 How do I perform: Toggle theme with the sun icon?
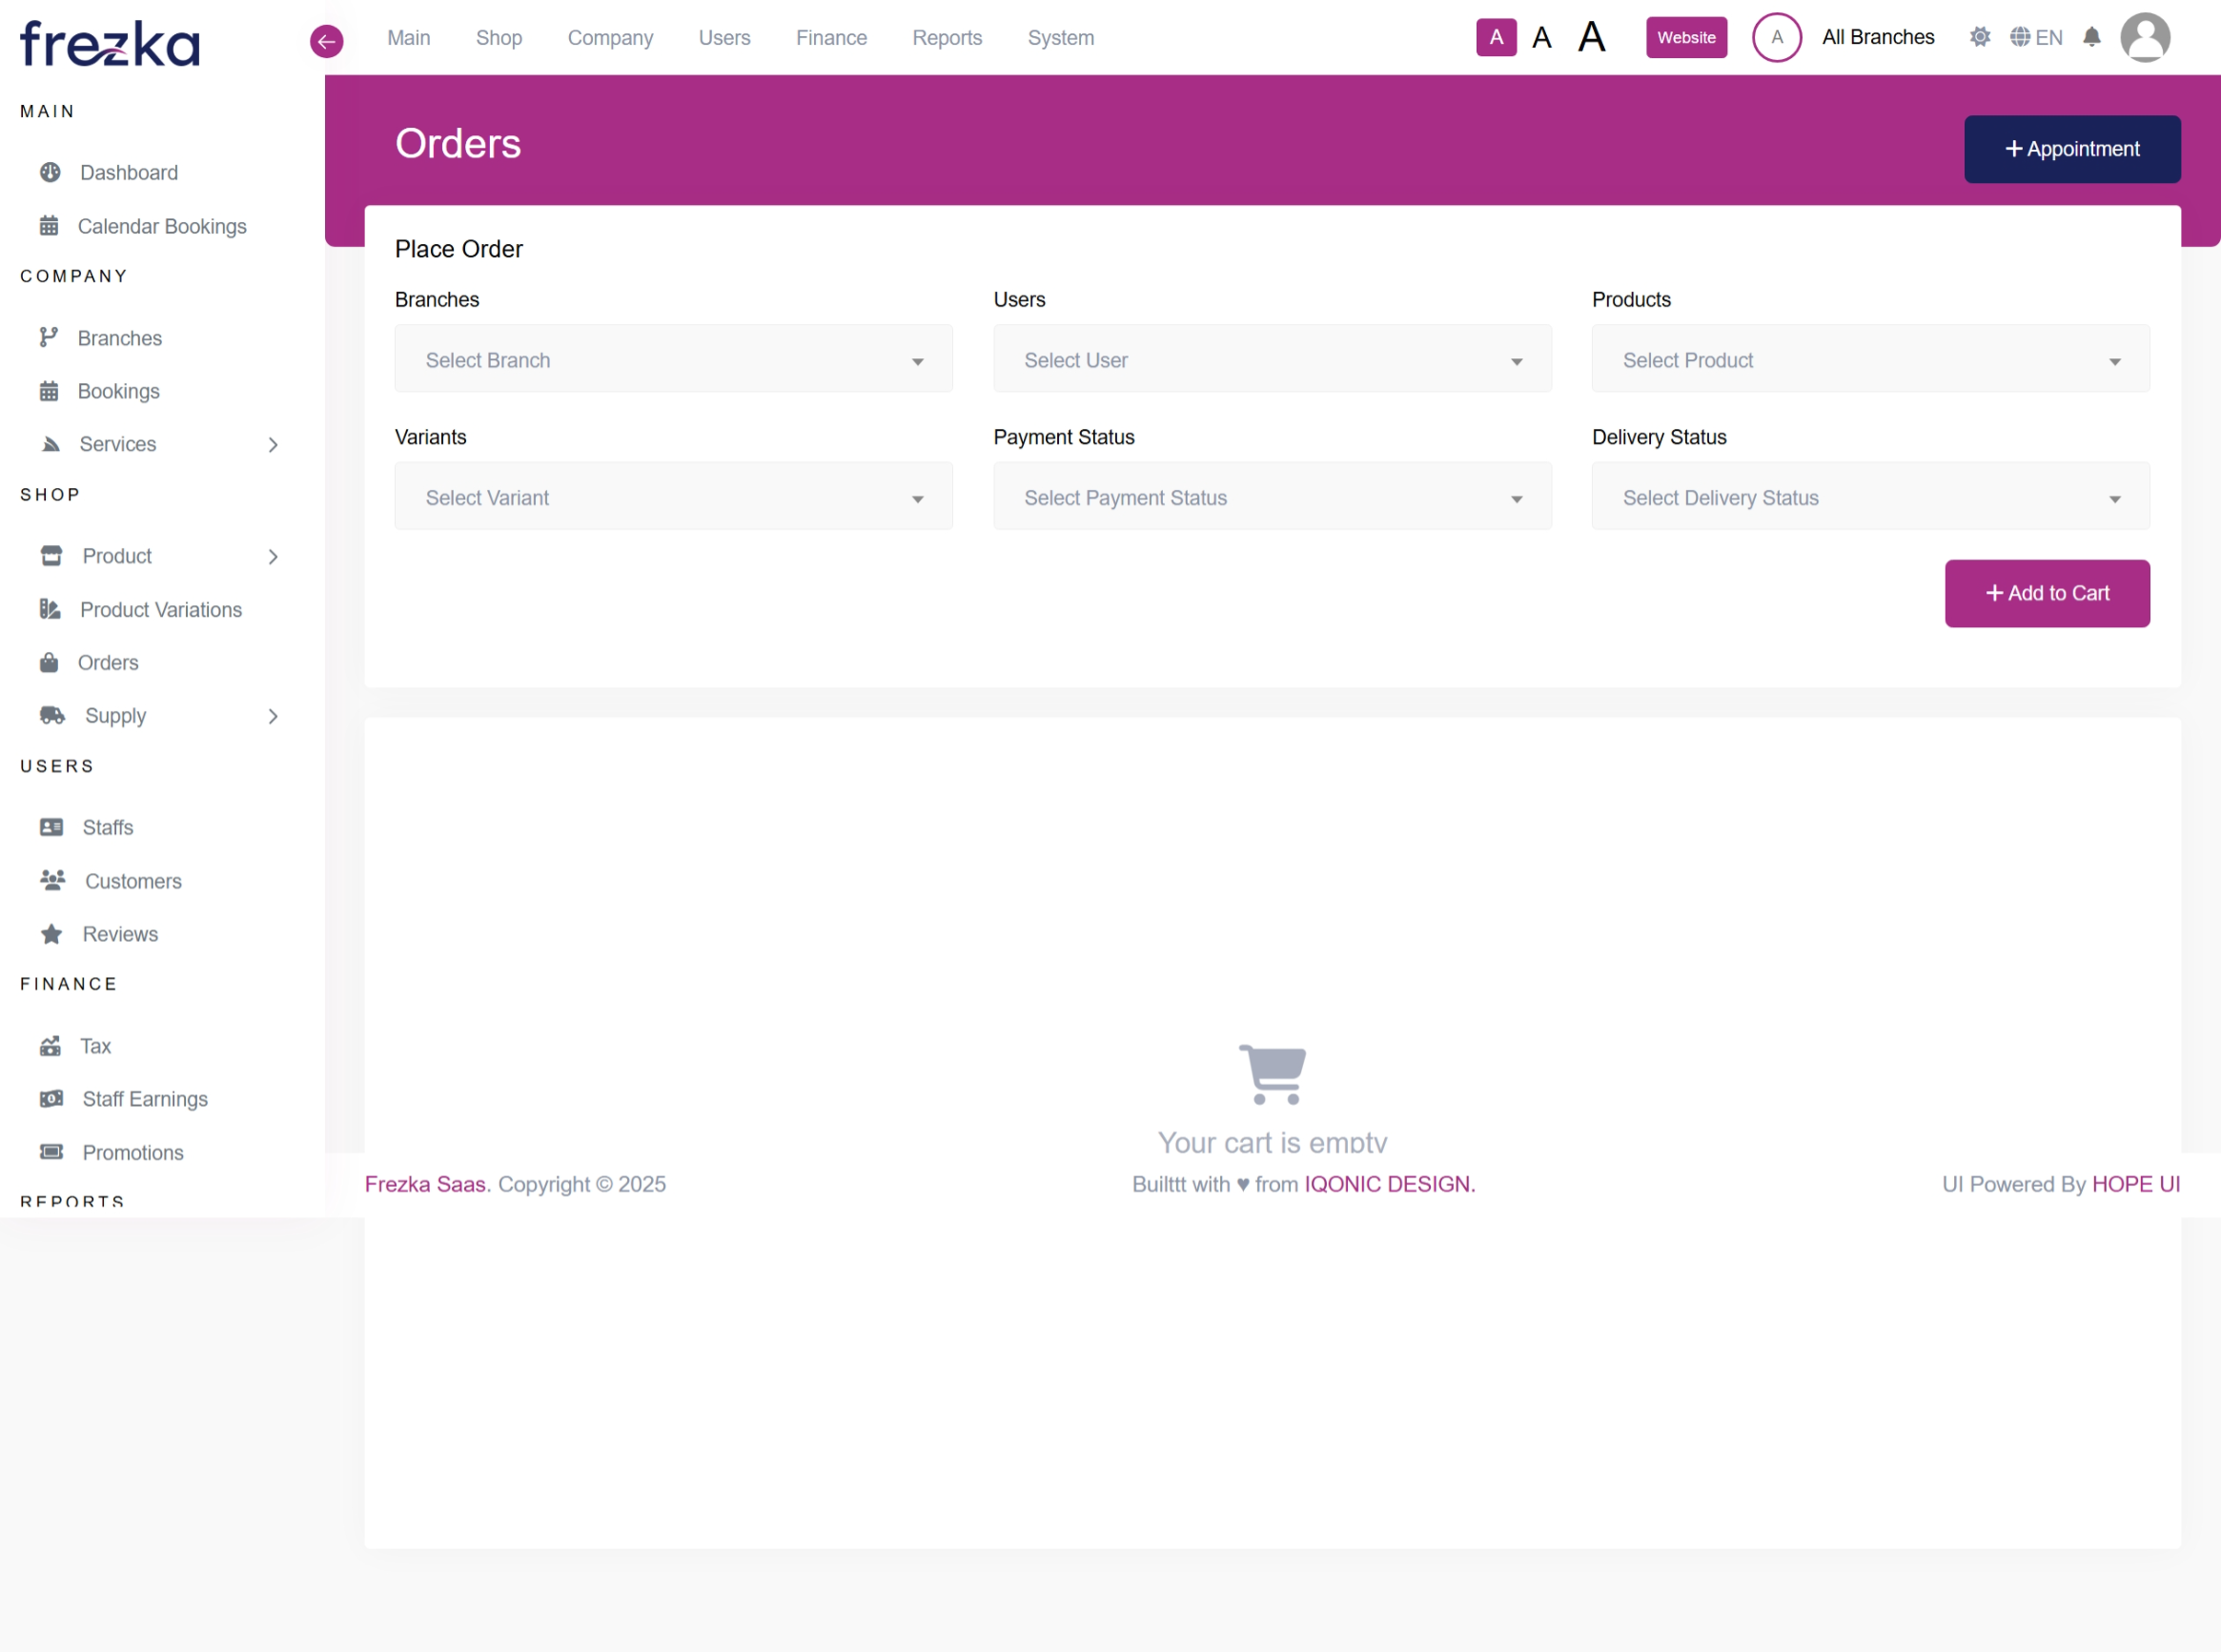1979,37
